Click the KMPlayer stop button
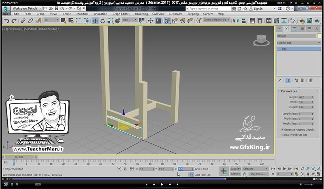 [x=177, y=184]
